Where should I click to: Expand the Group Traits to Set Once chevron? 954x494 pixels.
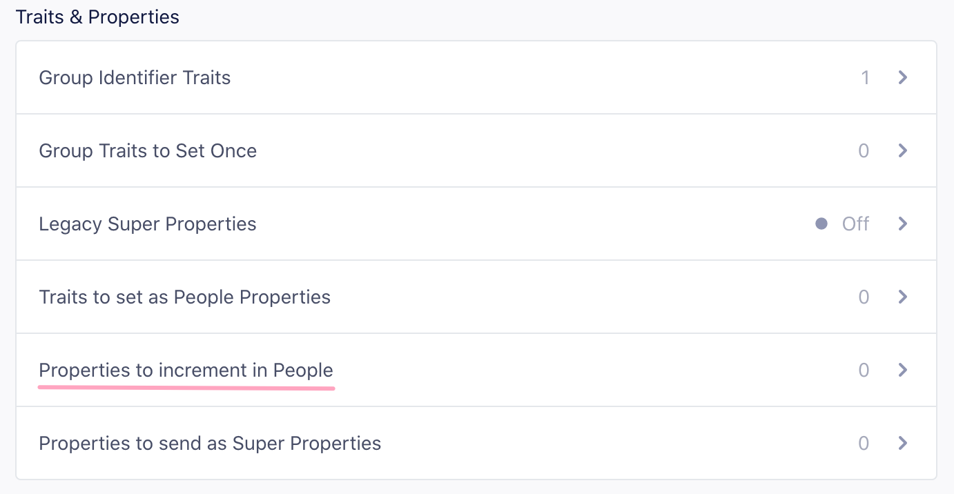[902, 150]
